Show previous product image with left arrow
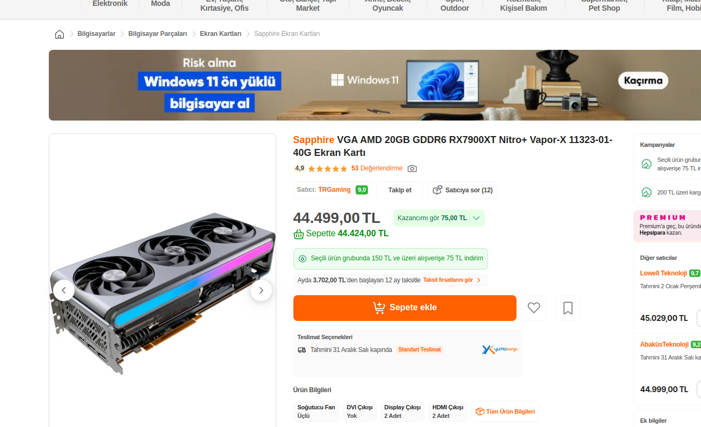This screenshot has height=427, width=701. [64, 290]
